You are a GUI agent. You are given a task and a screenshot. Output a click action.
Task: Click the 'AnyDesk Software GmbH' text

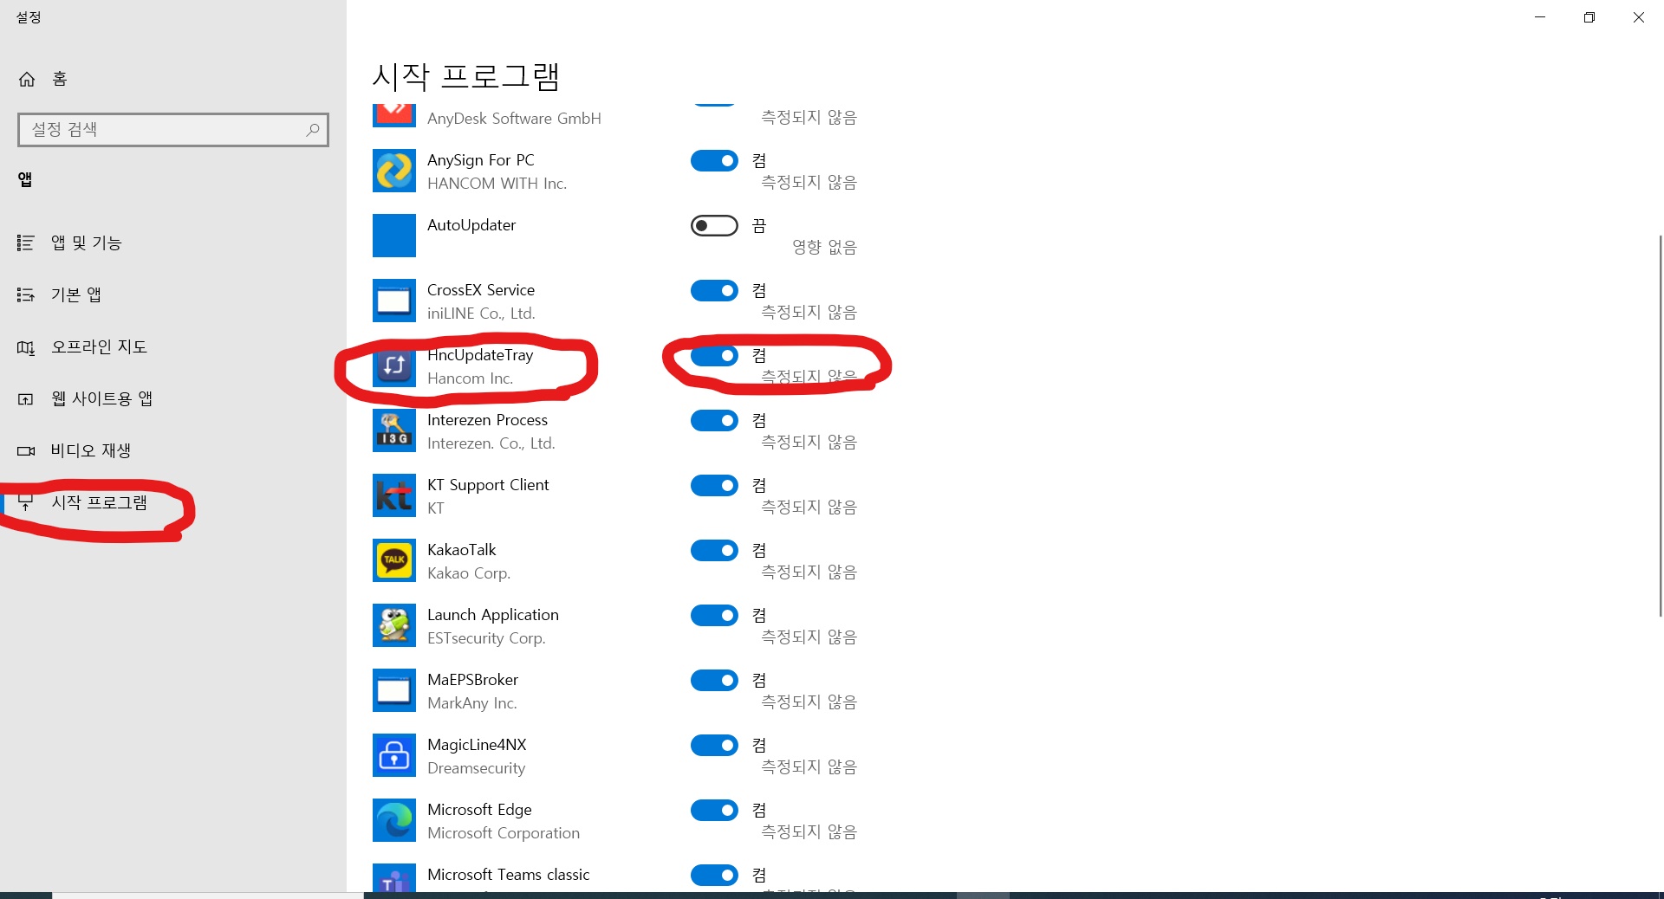pos(514,119)
